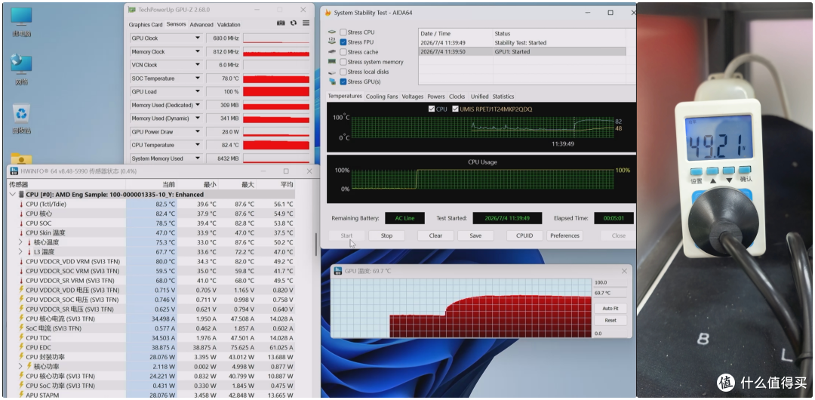Click the GPU-Z refresh icon
The image size is (815, 400).
(x=294, y=23)
